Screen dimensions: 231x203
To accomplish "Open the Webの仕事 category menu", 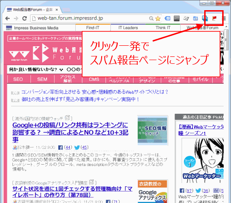I will coord(174,80).
